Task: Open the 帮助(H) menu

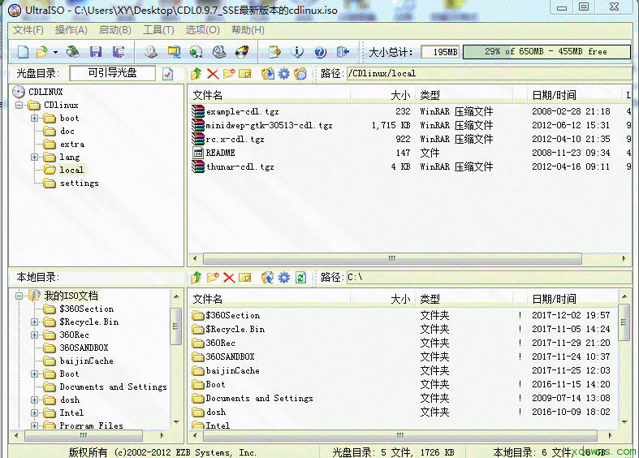Action: 248,30
